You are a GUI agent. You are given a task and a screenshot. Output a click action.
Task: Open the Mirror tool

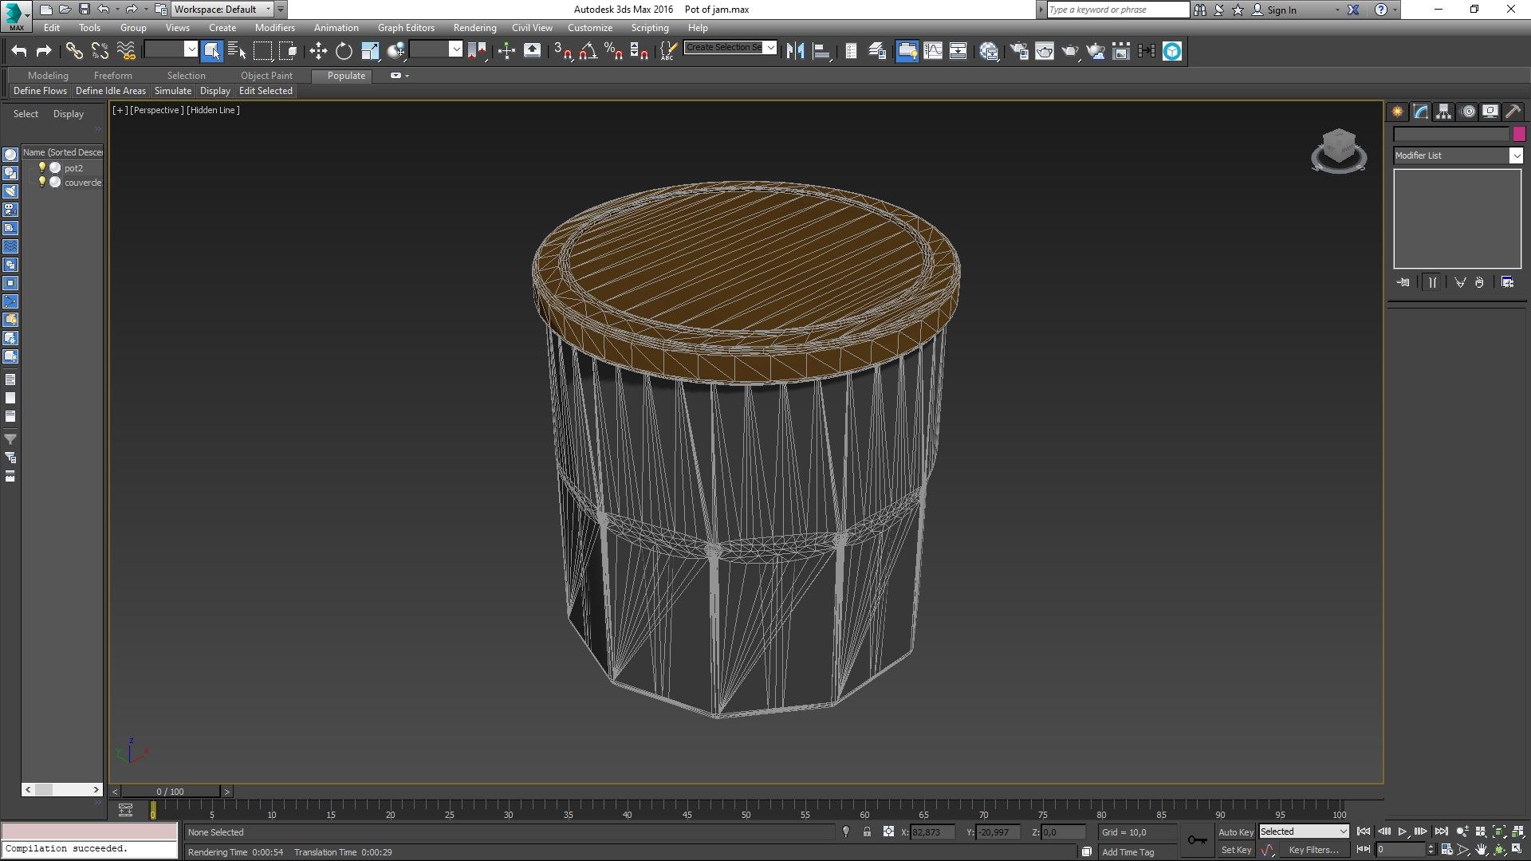click(x=795, y=51)
